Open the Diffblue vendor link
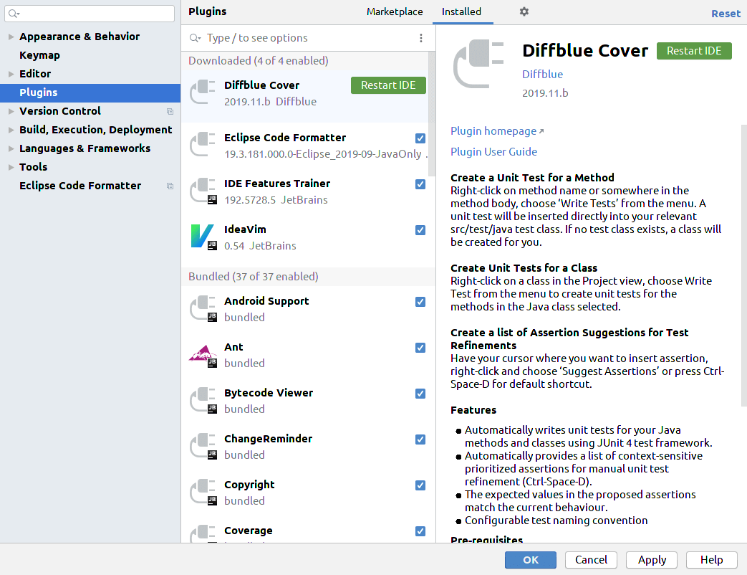This screenshot has height=575, width=747. 542,75
